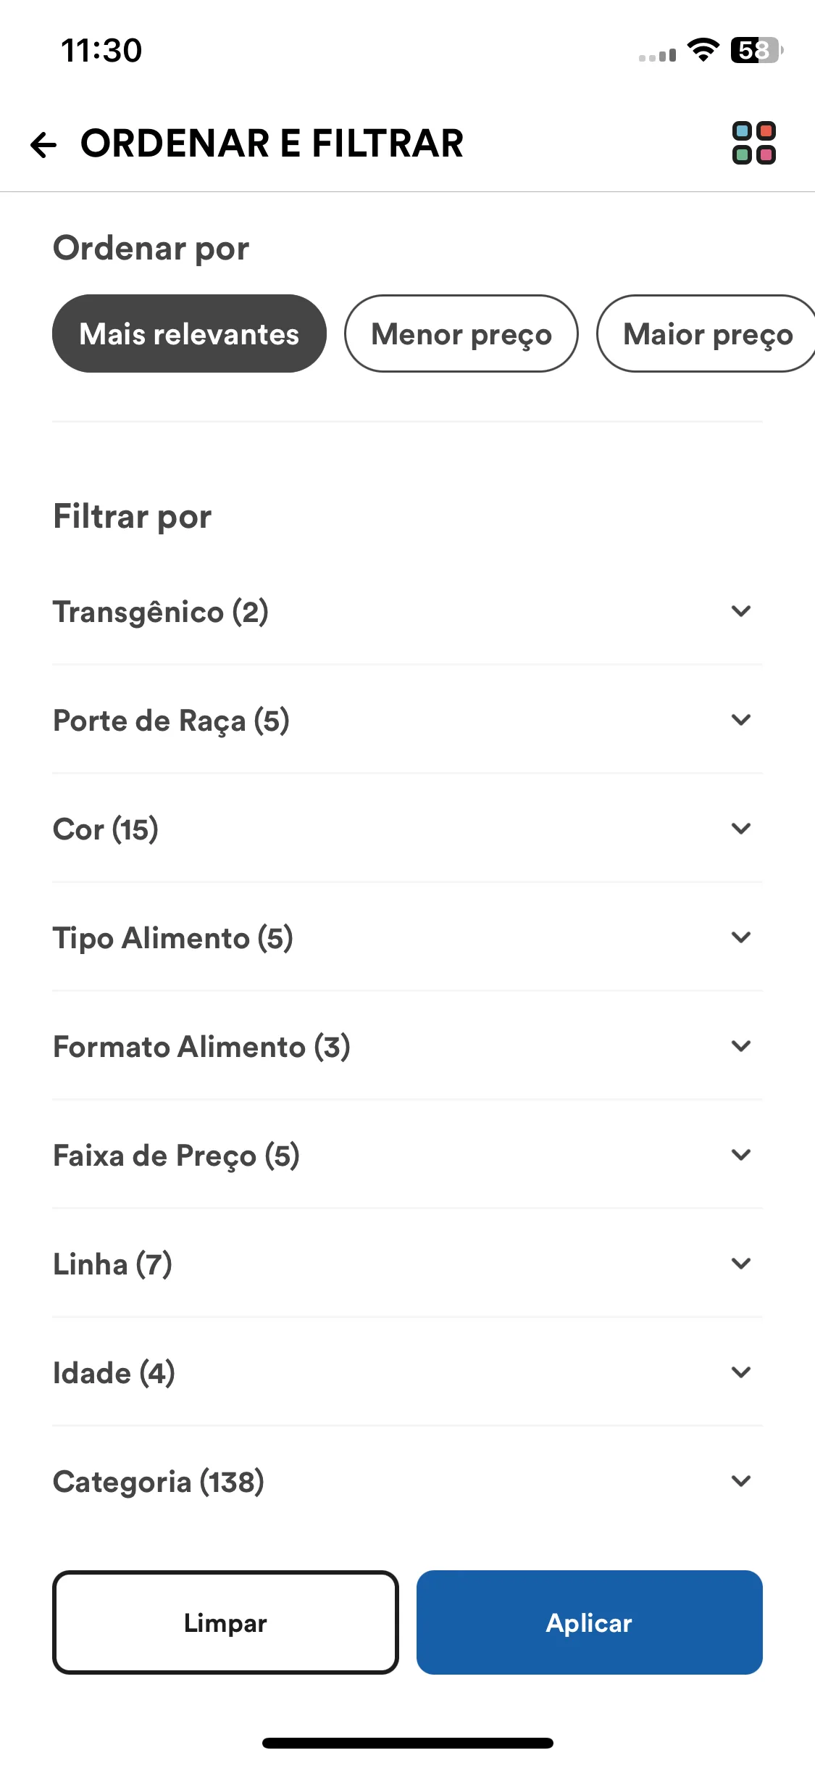This screenshot has height=1766, width=815.
Task: Tap the Idade row chevron arrow
Action: tap(741, 1372)
